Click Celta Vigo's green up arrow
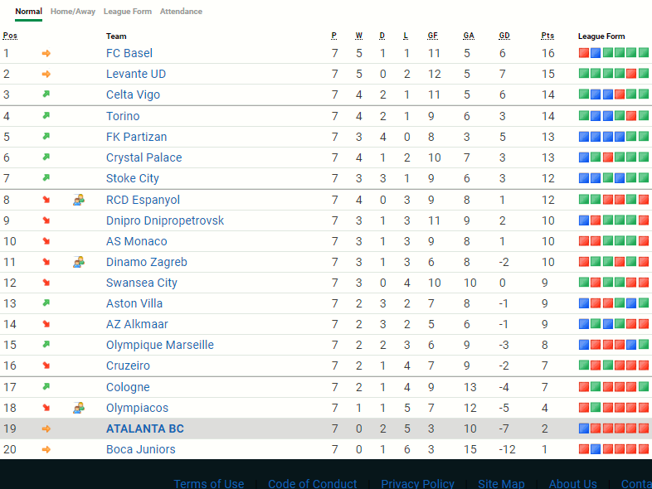This screenshot has height=489, width=652. [x=46, y=94]
